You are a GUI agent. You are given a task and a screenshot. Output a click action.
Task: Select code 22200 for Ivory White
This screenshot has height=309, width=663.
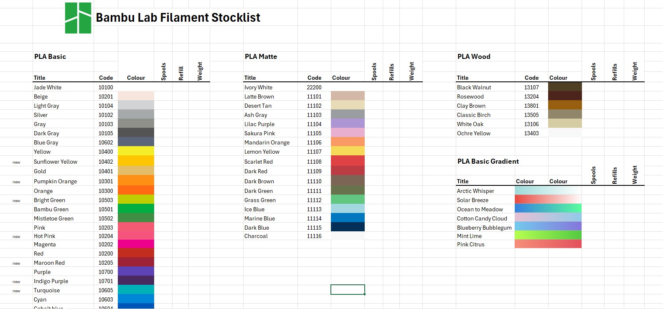[x=314, y=87]
